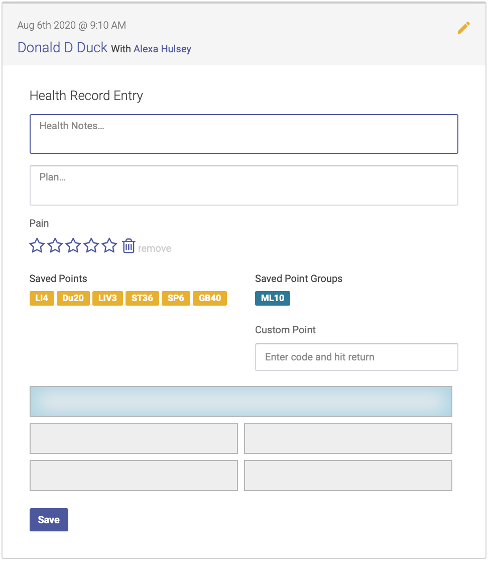Save the health record entry
This screenshot has width=489, height=561.
(x=49, y=519)
